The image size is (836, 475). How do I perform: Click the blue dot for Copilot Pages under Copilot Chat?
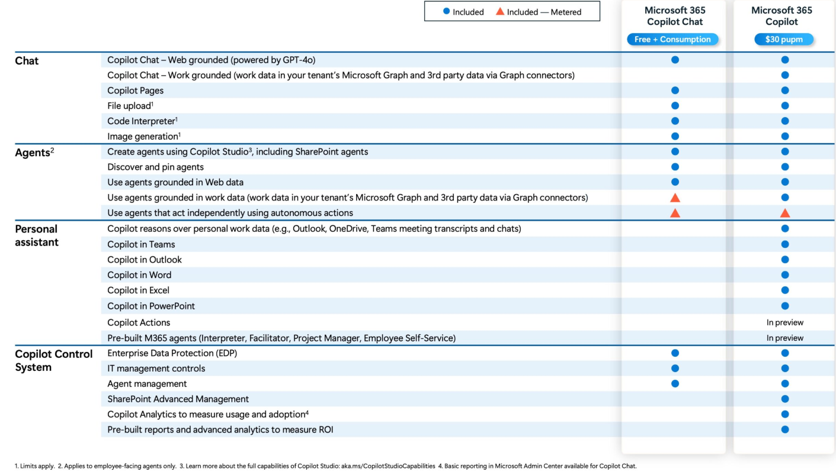[675, 91]
